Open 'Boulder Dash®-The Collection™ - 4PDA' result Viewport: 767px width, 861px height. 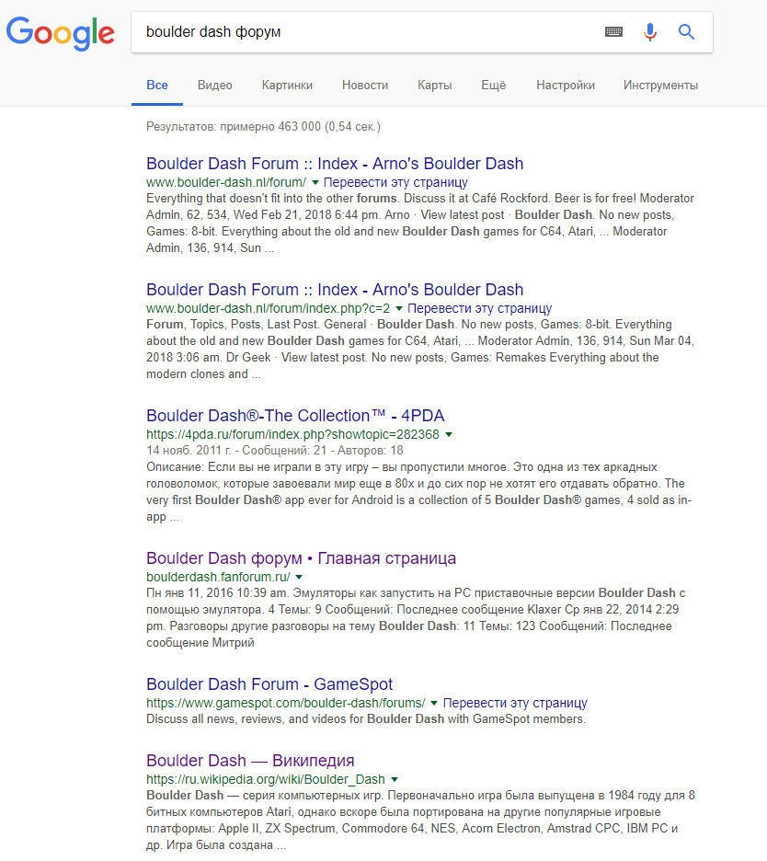click(x=295, y=416)
